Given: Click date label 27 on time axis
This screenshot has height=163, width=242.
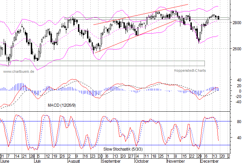Looking at the screenshot, I should (131, 156).
